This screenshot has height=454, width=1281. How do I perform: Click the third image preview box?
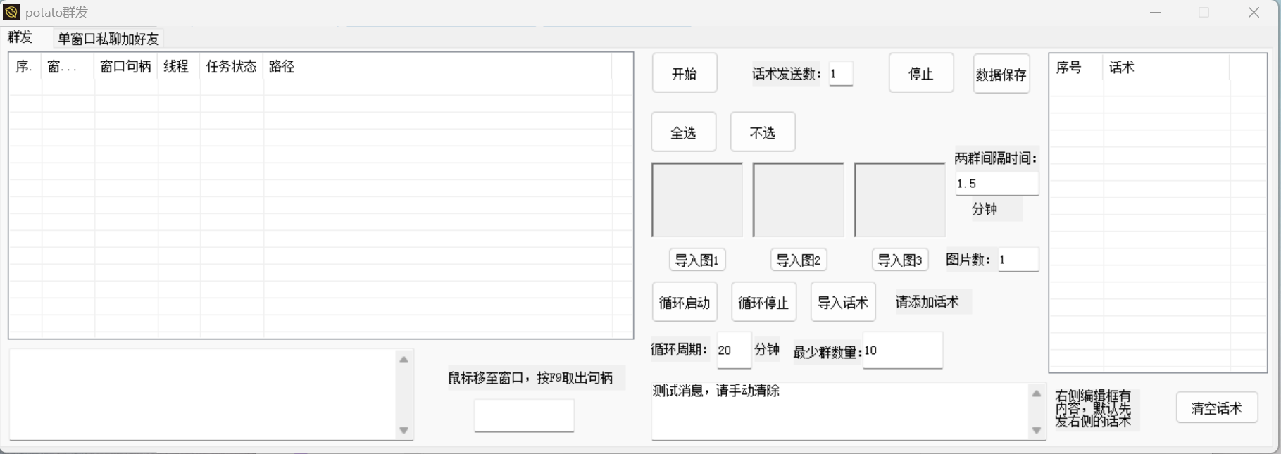pyautogui.click(x=900, y=200)
